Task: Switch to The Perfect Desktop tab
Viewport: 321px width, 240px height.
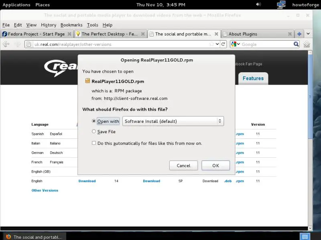Action: coord(110,34)
